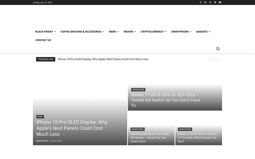The width and height of the screenshot is (255, 159).
Task: Open Galaxy Z Fold 8 Ultra vs. S26 Ultra article
Action: click(x=166, y=100)
